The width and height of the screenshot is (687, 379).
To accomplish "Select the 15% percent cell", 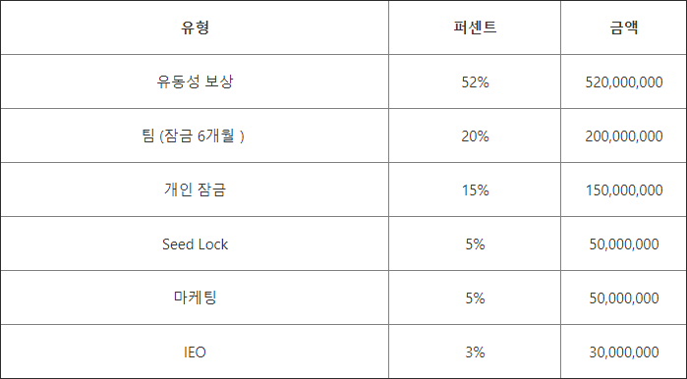I will pyautogui.click(x=475, y=189).
